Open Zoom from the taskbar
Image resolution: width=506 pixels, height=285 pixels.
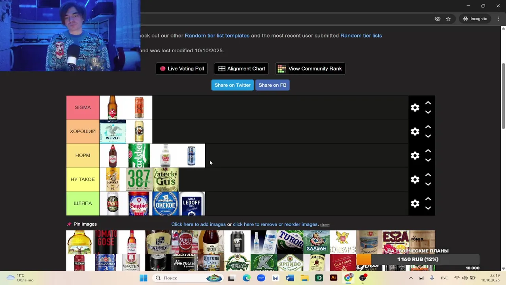pyautogui.click(x=261, y=278)
